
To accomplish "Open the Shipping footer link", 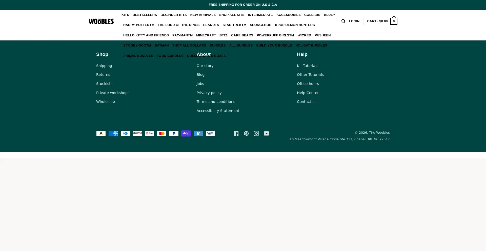I will [x=104, y=66].
